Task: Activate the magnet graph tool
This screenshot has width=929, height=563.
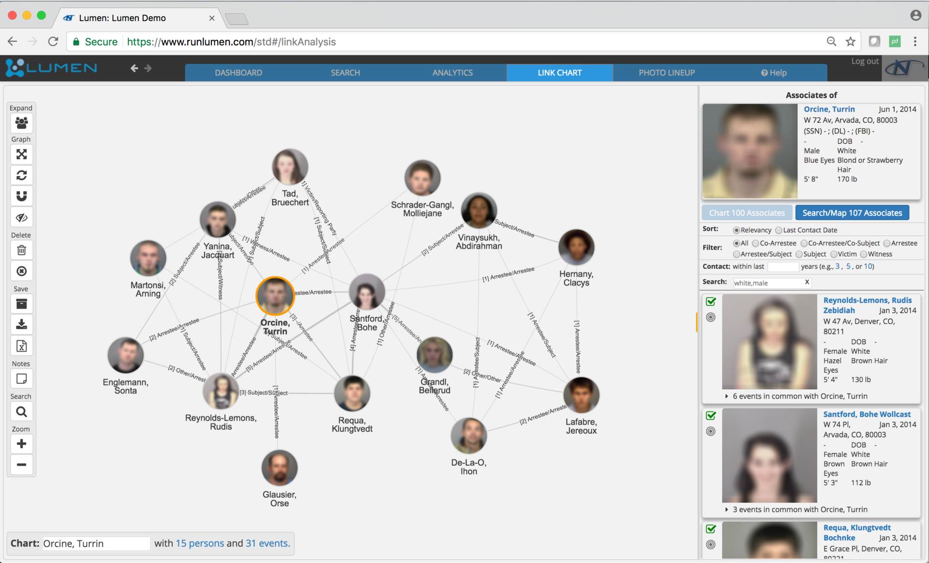Action: click(21, 196)
